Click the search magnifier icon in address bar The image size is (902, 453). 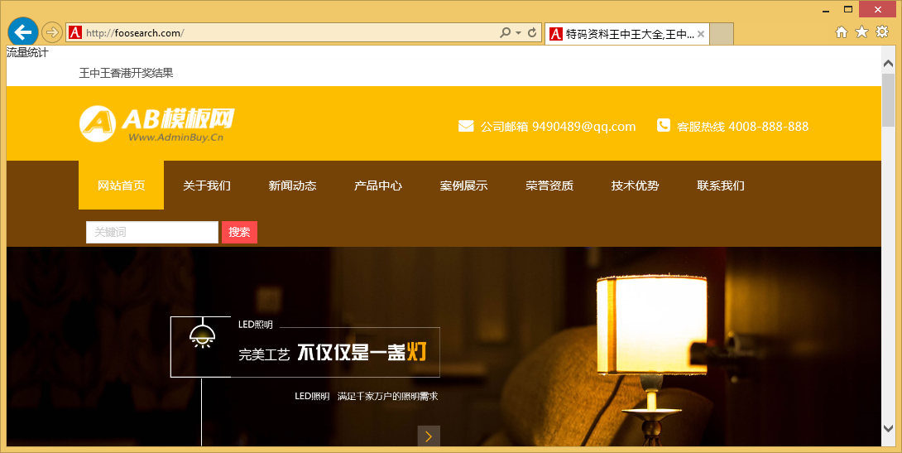pyautogui.click(x=505, y=33)
